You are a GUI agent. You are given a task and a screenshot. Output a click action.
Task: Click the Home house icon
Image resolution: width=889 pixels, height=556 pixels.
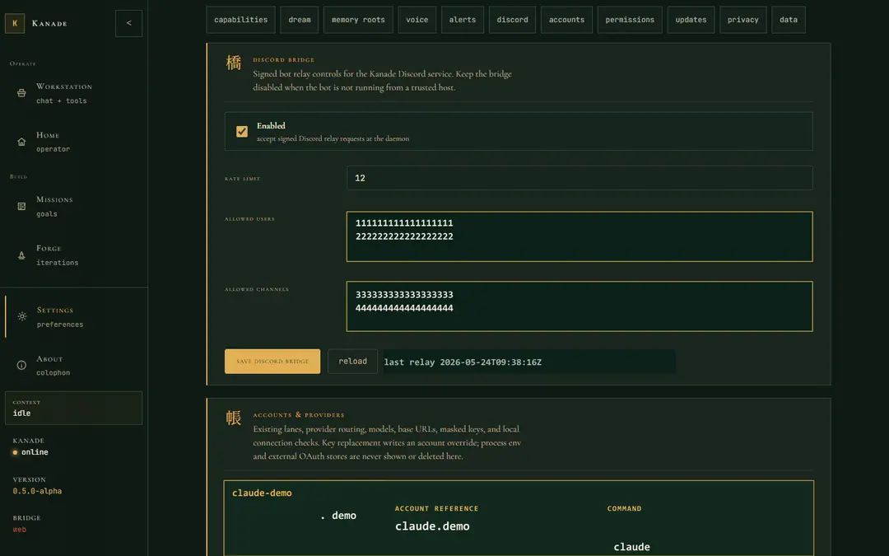21,142
